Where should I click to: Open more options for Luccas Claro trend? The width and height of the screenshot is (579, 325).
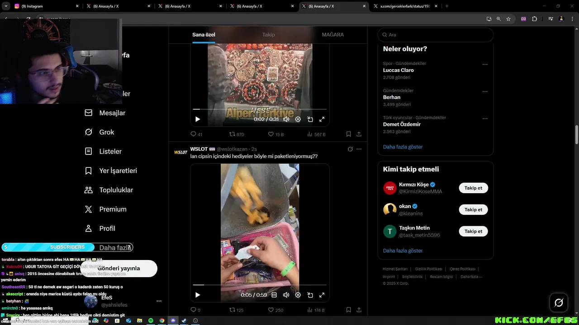pyautogui.click(x=485, y=65)
